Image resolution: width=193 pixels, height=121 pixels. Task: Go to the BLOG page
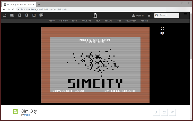coord(74,21)
